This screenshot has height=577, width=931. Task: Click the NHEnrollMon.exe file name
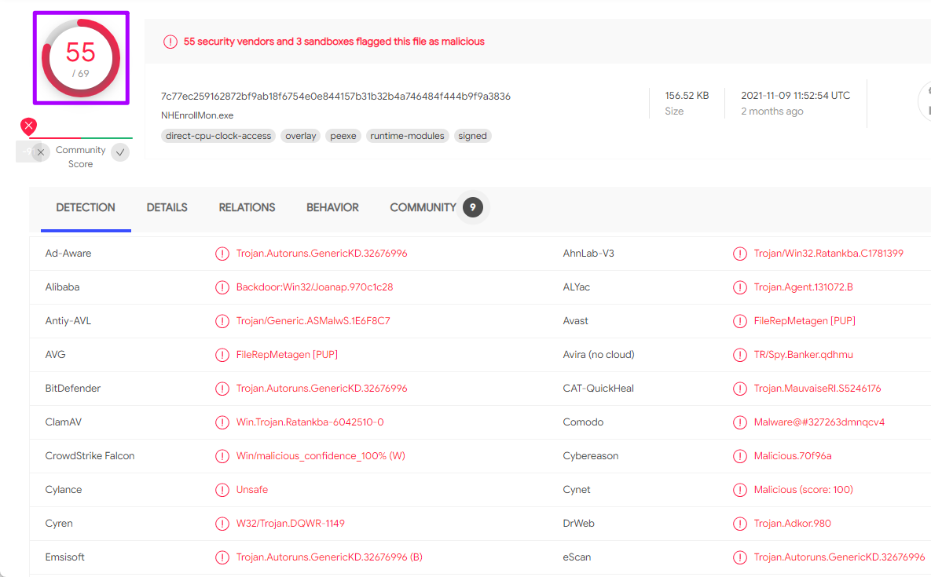(197, 115)
